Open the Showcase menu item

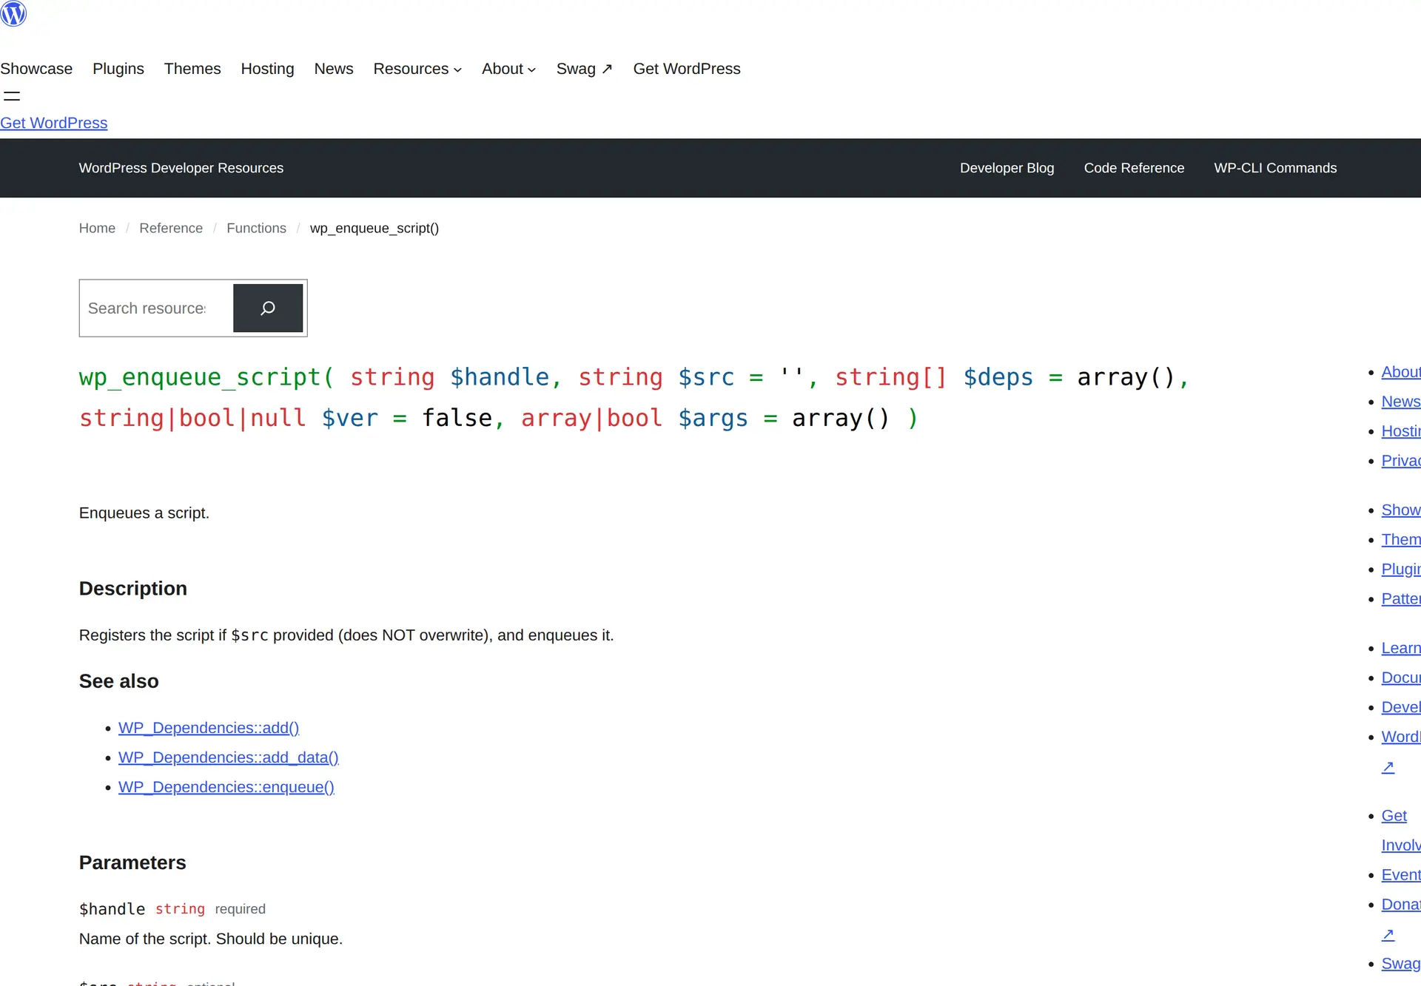pyautogui.click(x=36, y=69)
